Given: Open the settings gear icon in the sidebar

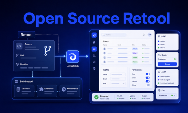Looking at the screenshot, I should coord(94,68).
